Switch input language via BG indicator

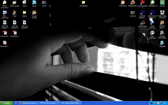[x=16, y=103]
